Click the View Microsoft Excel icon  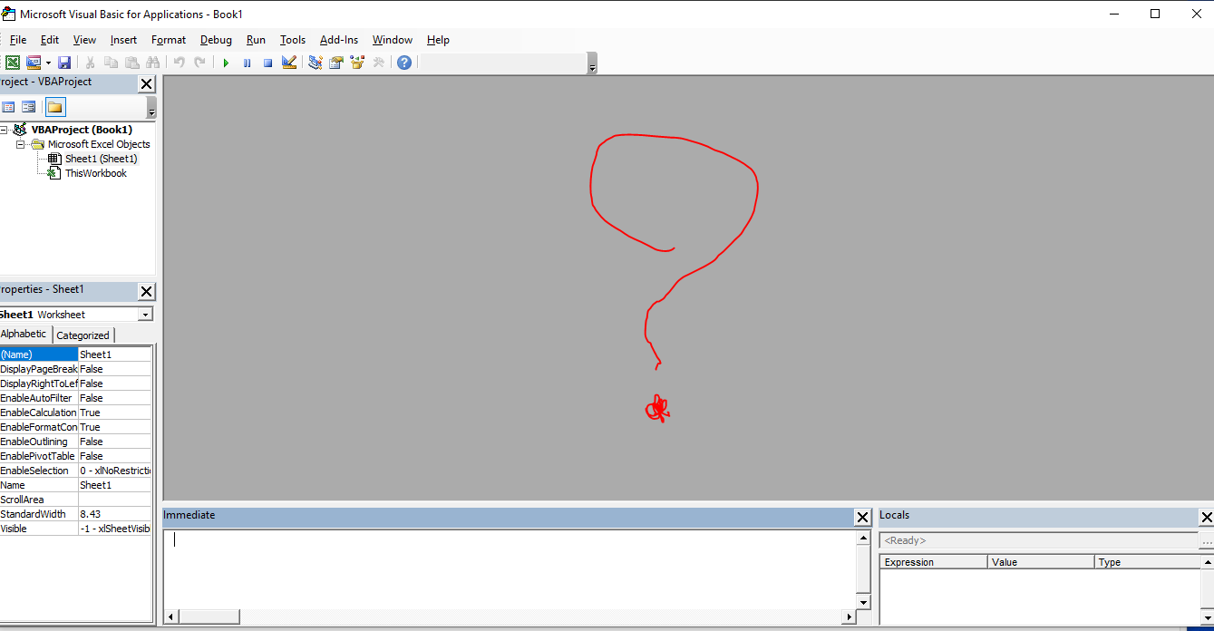[13, 63]
